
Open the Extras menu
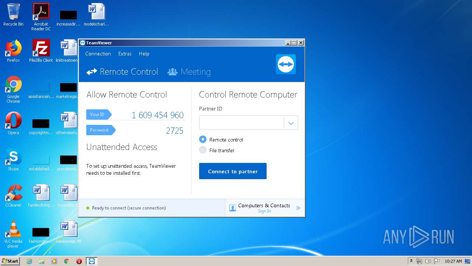125,54
